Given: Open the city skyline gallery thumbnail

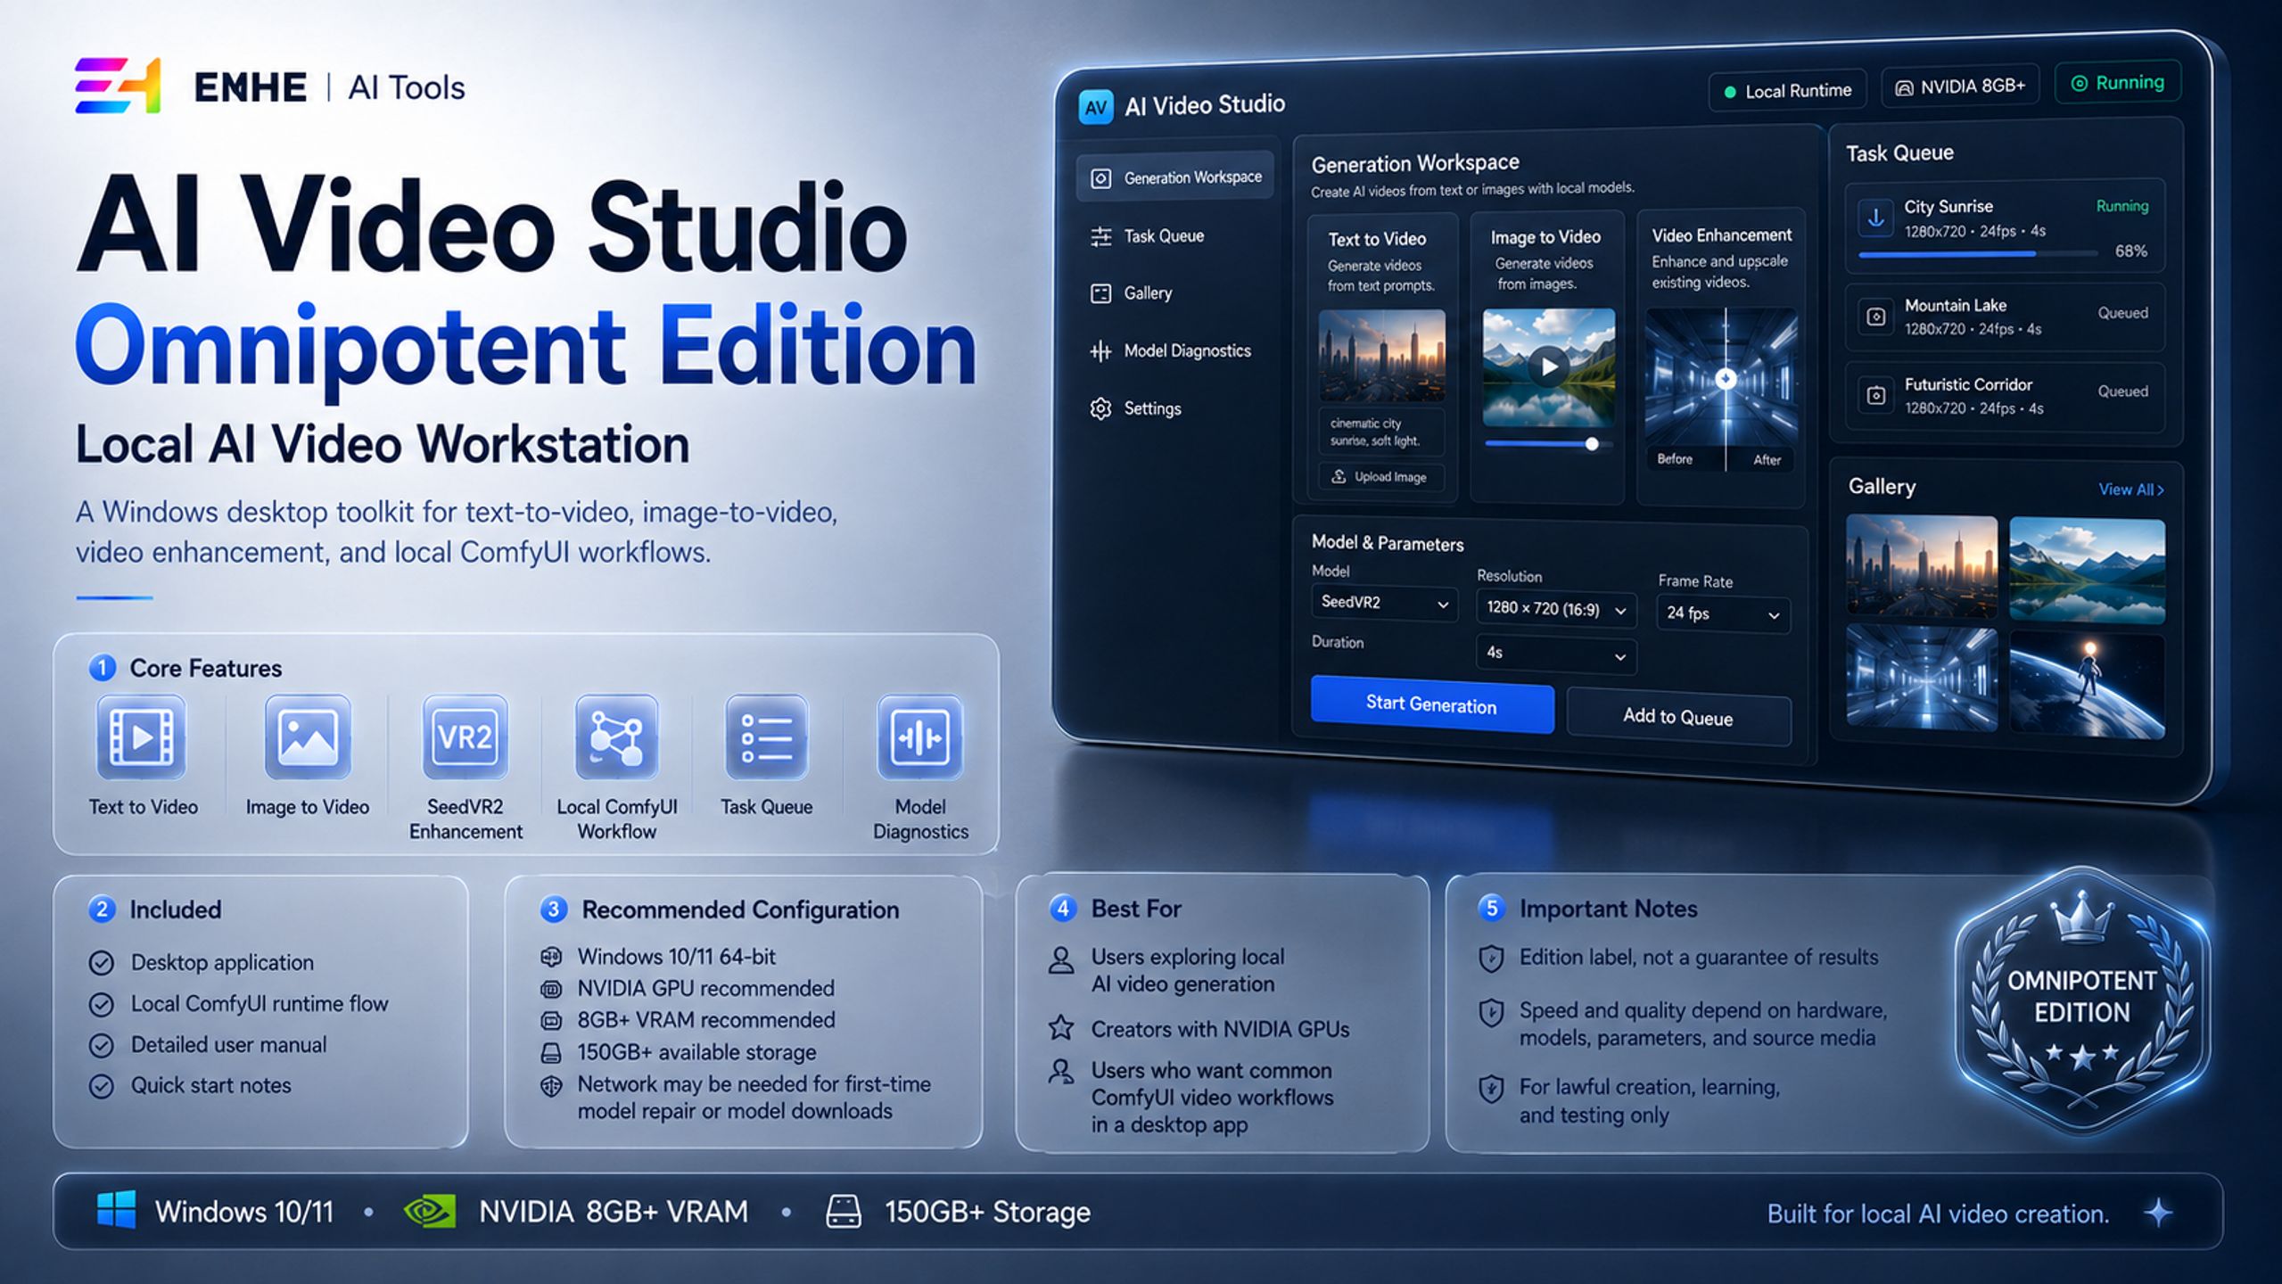Looking at the screenshot, I should point(1922,567).
